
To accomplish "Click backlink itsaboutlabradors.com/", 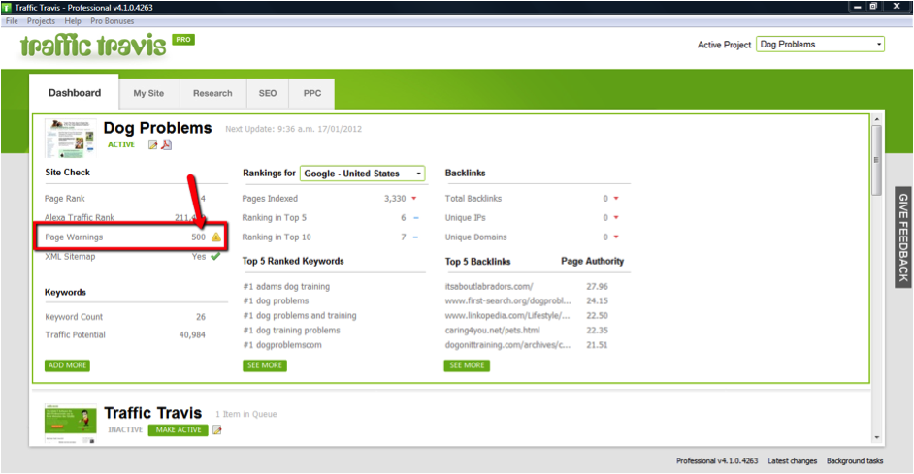I will pos(488,287).
